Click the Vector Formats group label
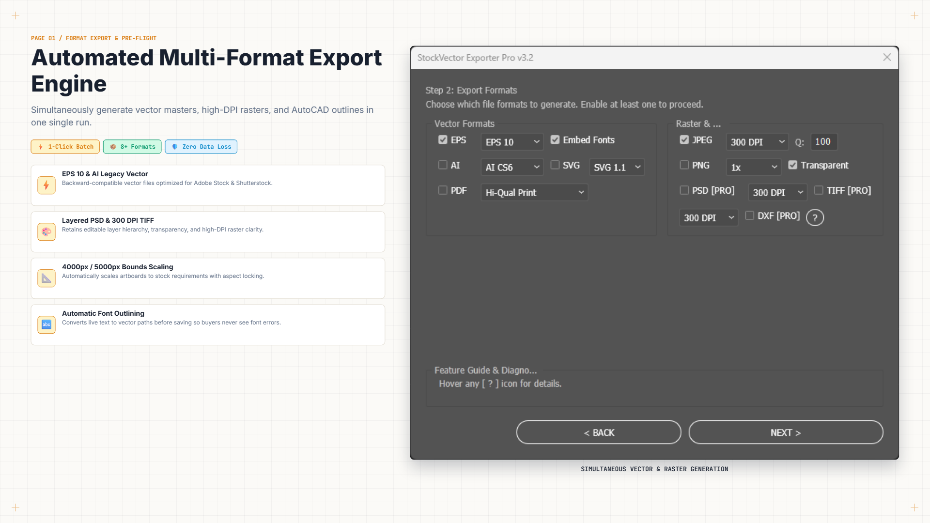930x523 pixels. click(x=465, y=123)
